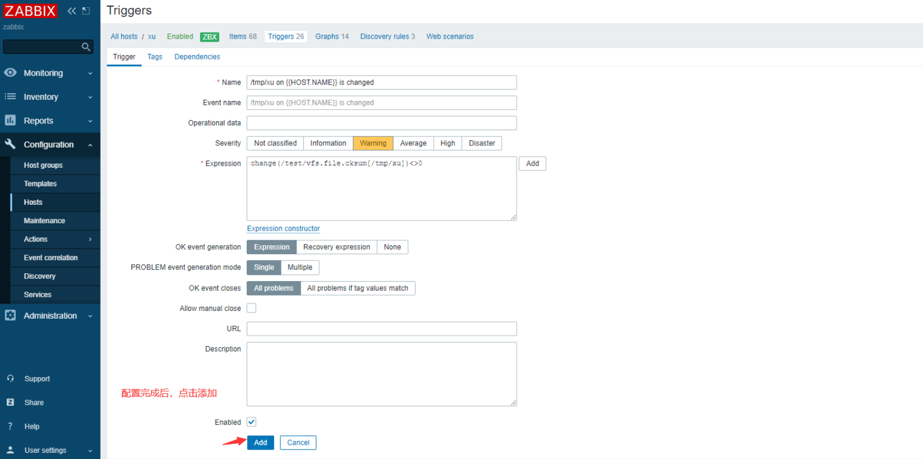
Task: Set severity to Average
Action: coord(413,143)
